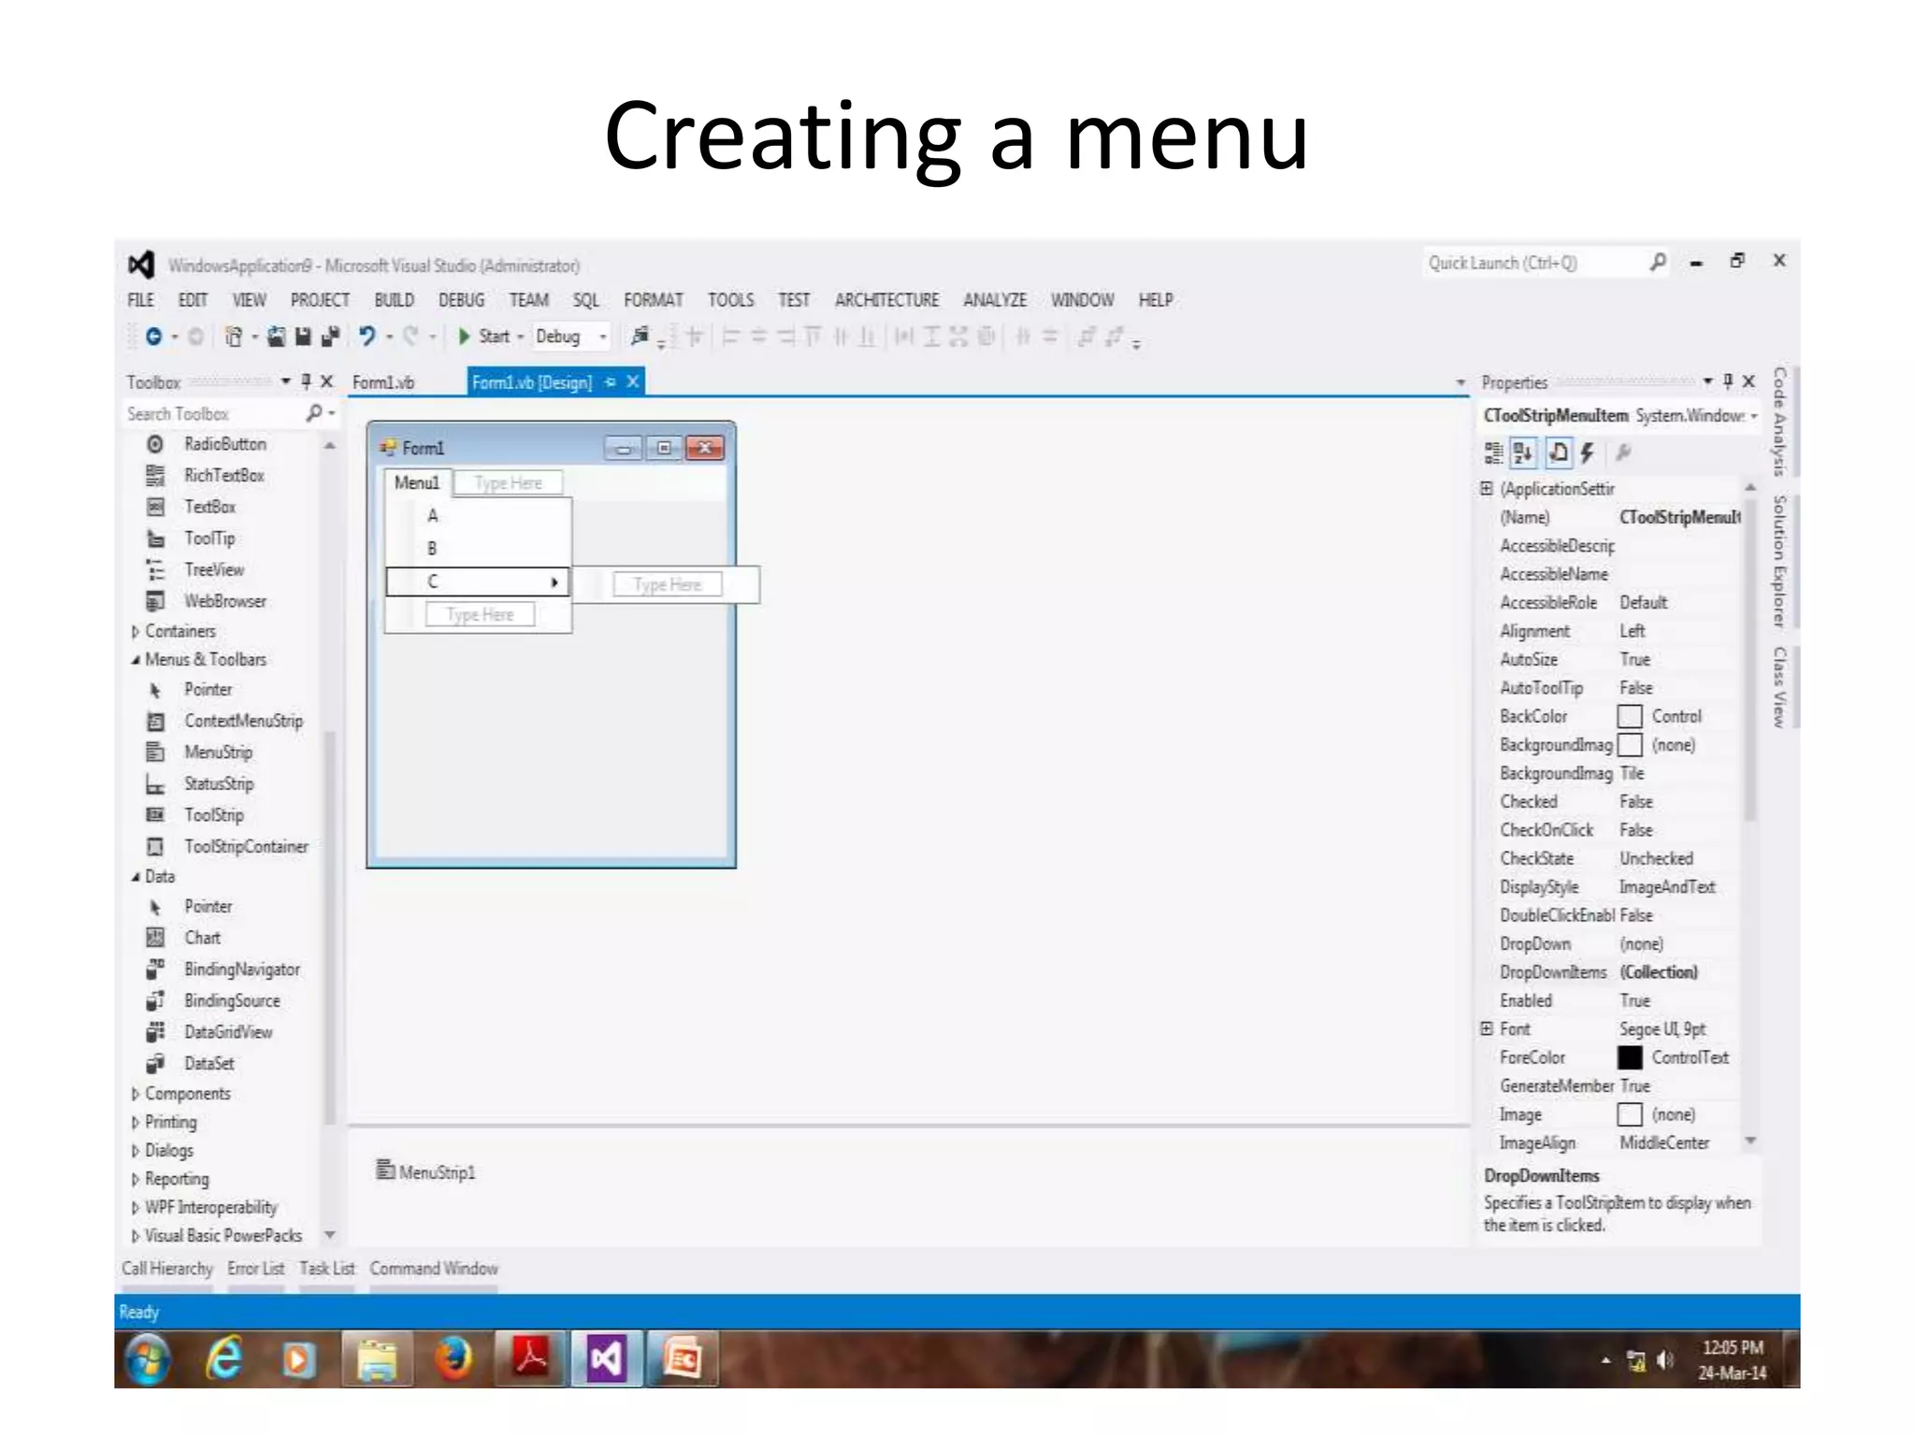Expand the Containers toolbox group
1915x1436 pixels.
tap(135, 632)
